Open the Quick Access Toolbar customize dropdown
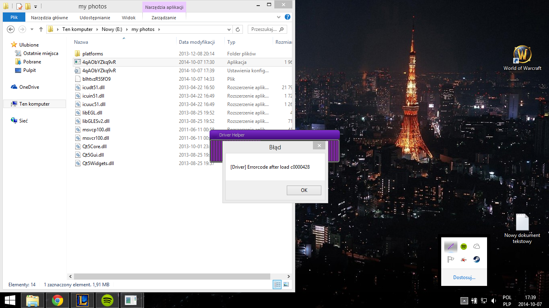The height and width of the screenshot is (308, 549). coord(35,6)
